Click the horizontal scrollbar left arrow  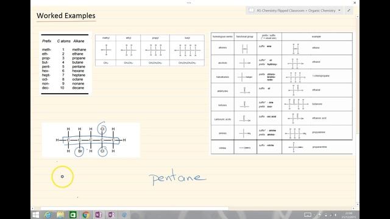32,208
